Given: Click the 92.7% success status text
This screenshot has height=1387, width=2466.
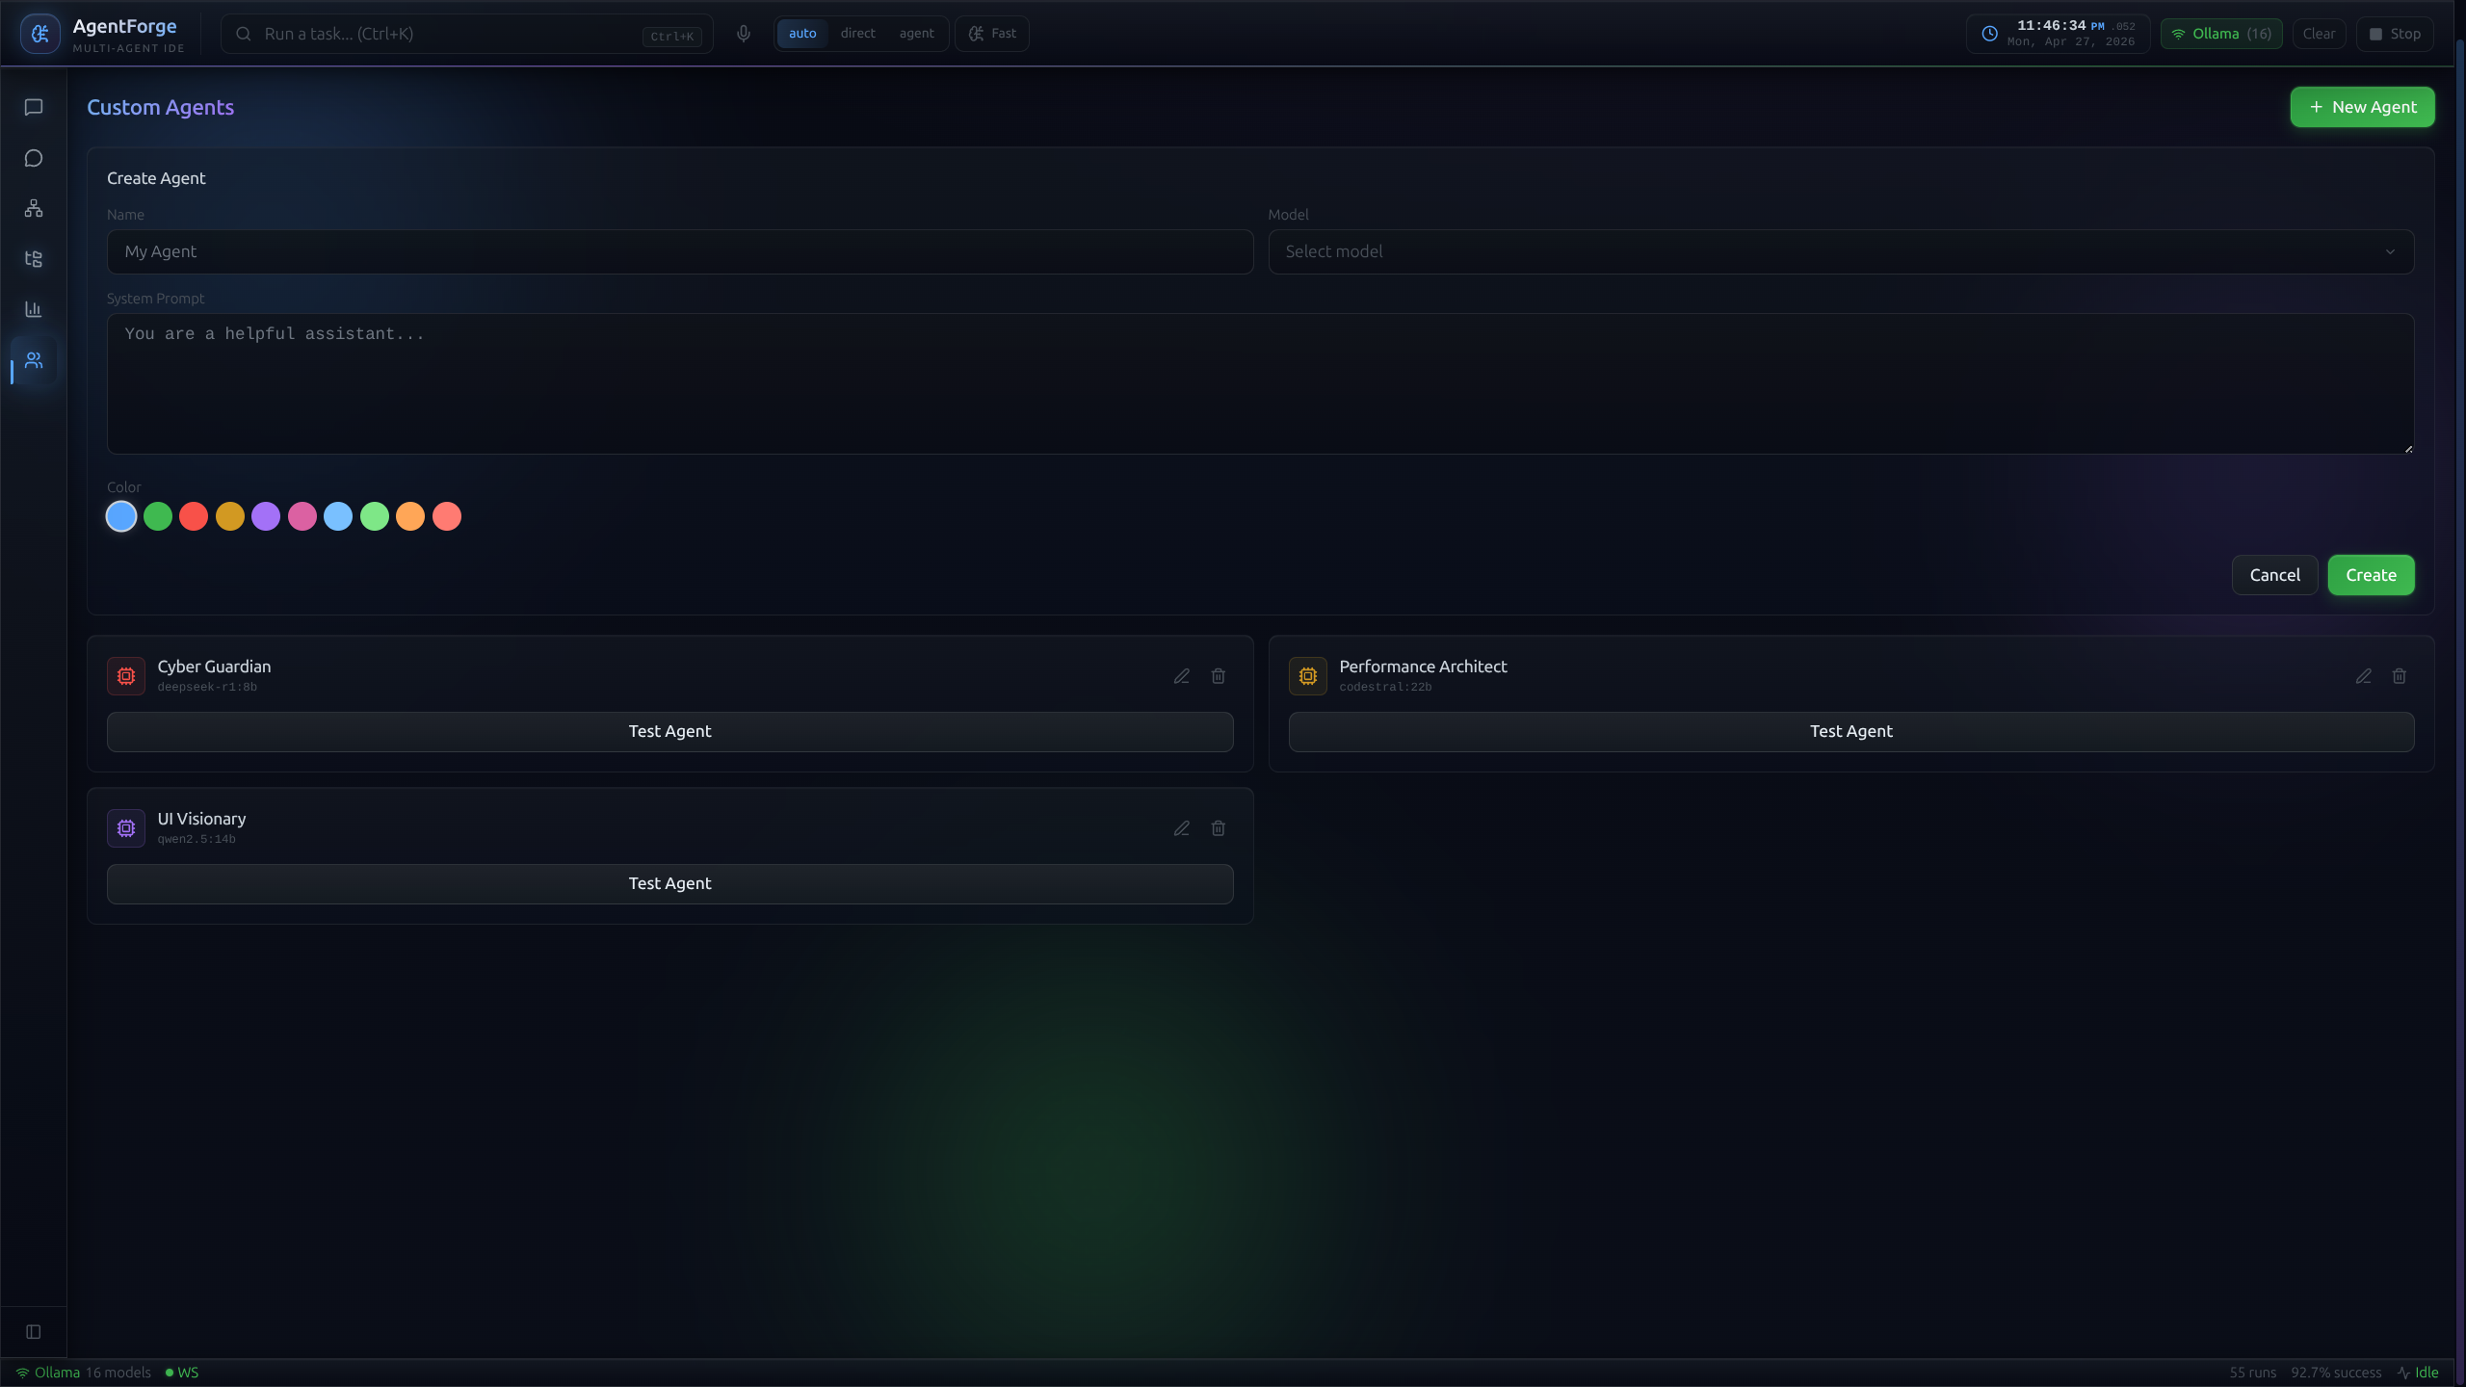Looking at the screenshot, I should coord(2336,1373).
